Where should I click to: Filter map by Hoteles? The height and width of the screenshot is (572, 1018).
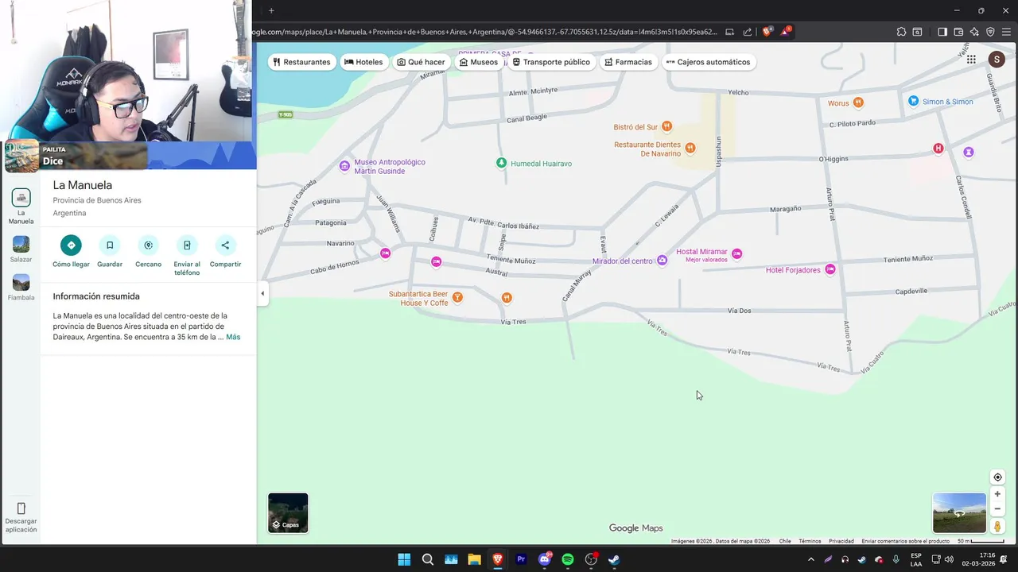363,62
